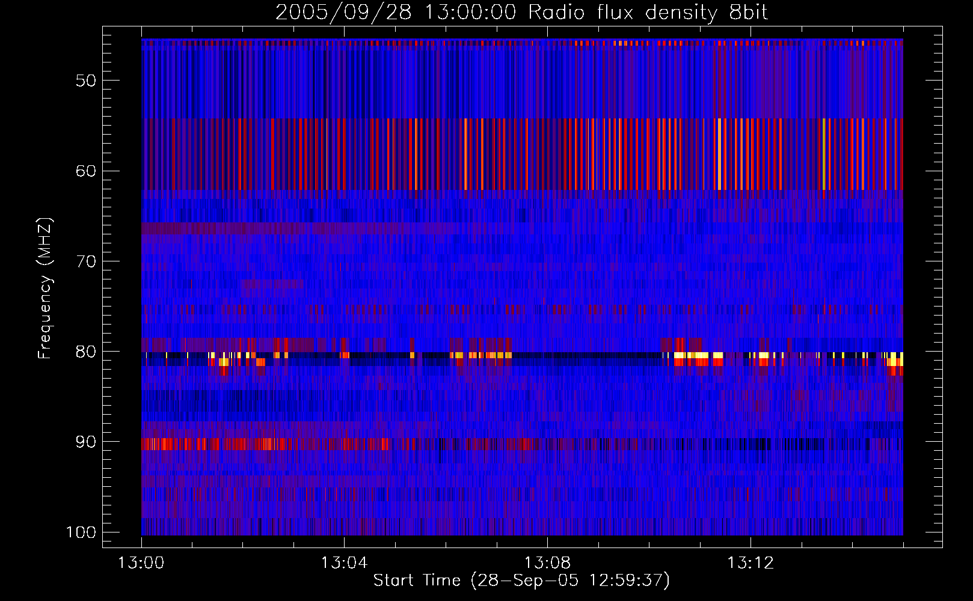This screenshot has width=973, height=601.
Task: Click the 60 frequency tick label
Action: [86, 171]
